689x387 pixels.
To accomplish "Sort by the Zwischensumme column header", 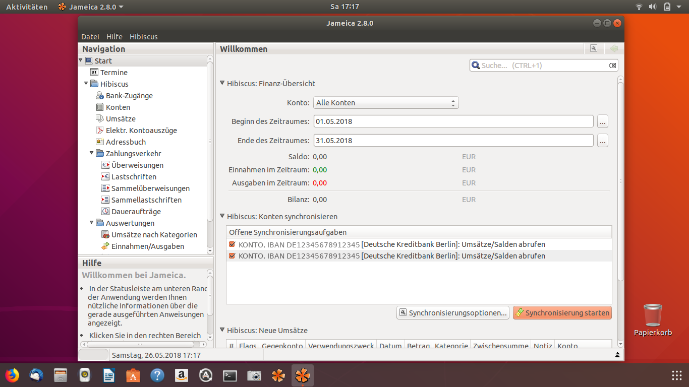I will pyautogui.click(x=500, y=346).
